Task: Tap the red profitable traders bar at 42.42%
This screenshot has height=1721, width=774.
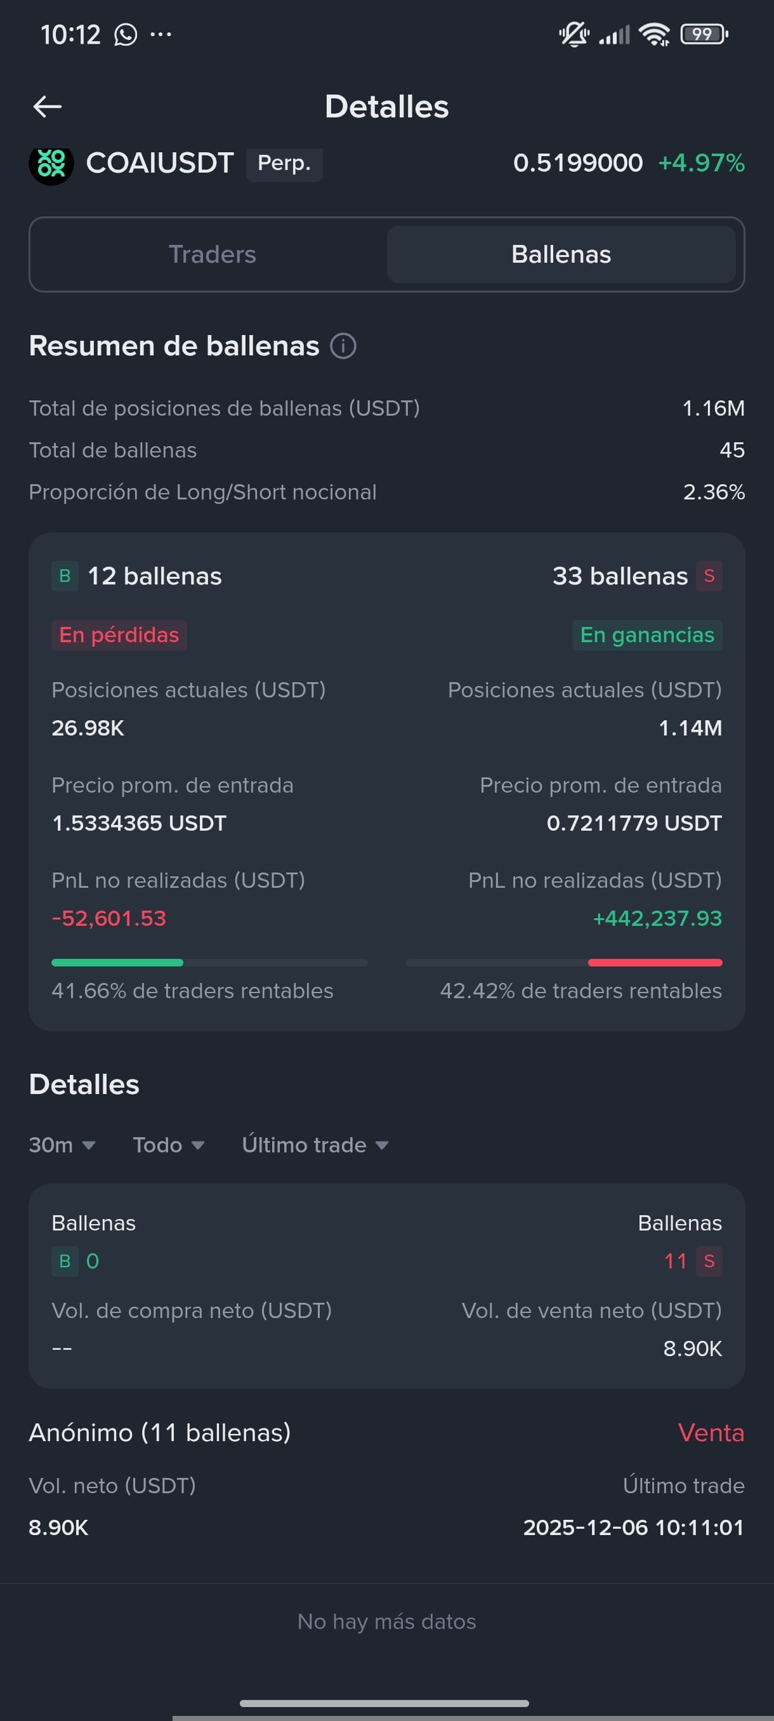Action: 655,962
